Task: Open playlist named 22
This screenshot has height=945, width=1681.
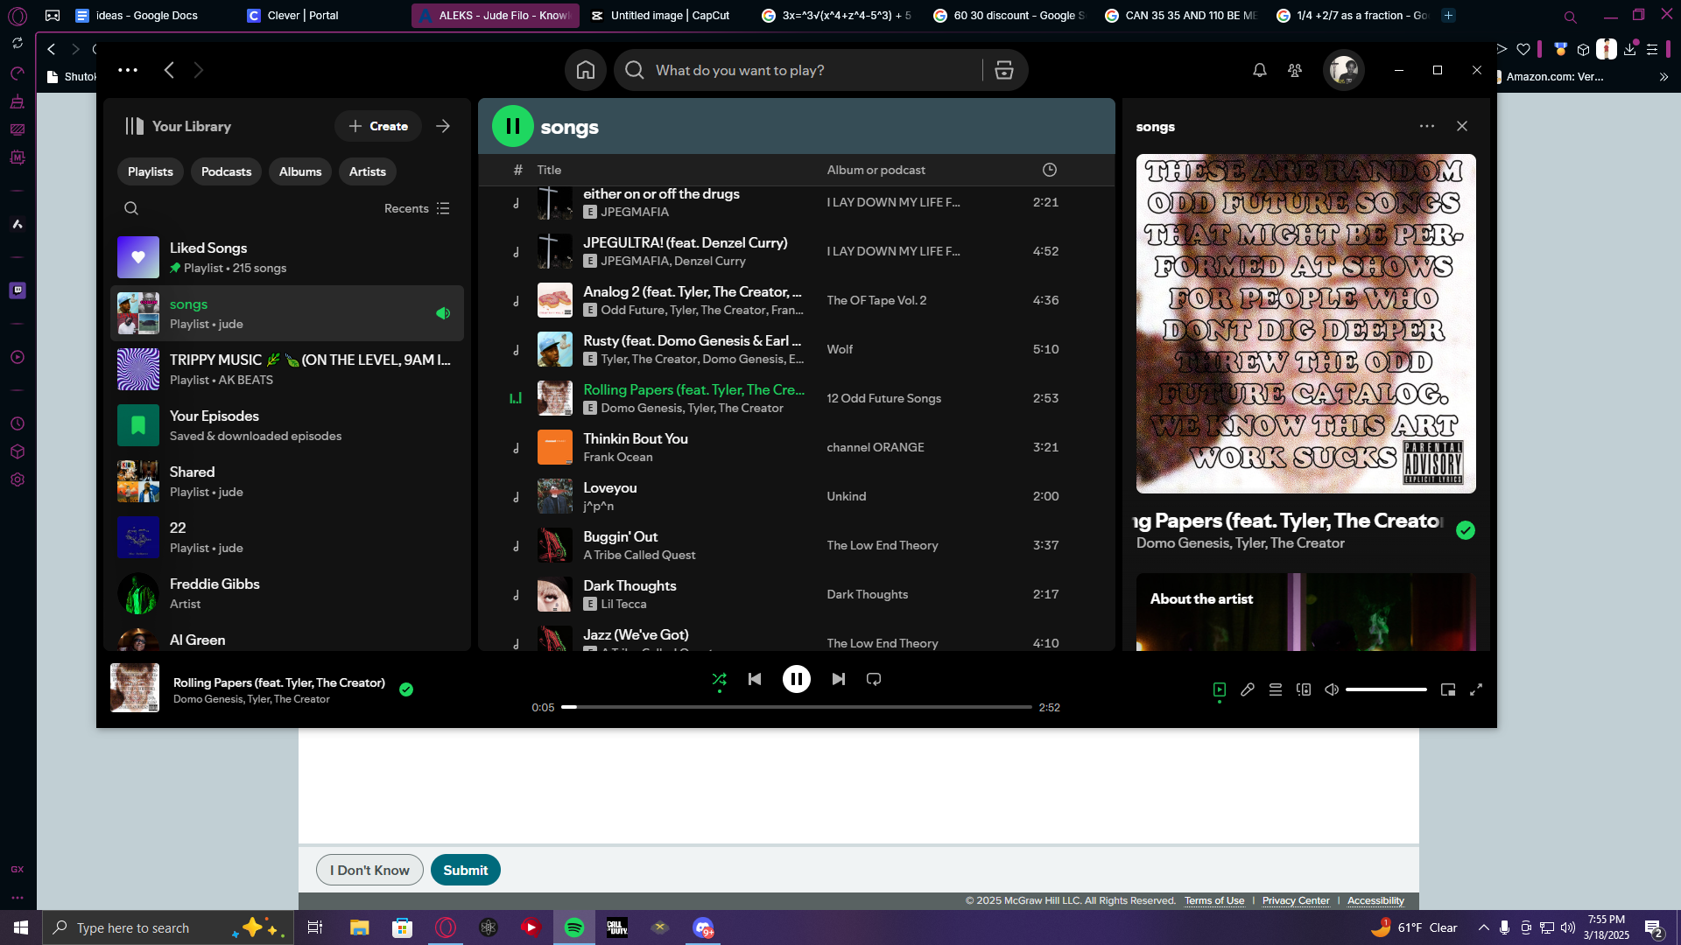Action: [x=287, y=537]
